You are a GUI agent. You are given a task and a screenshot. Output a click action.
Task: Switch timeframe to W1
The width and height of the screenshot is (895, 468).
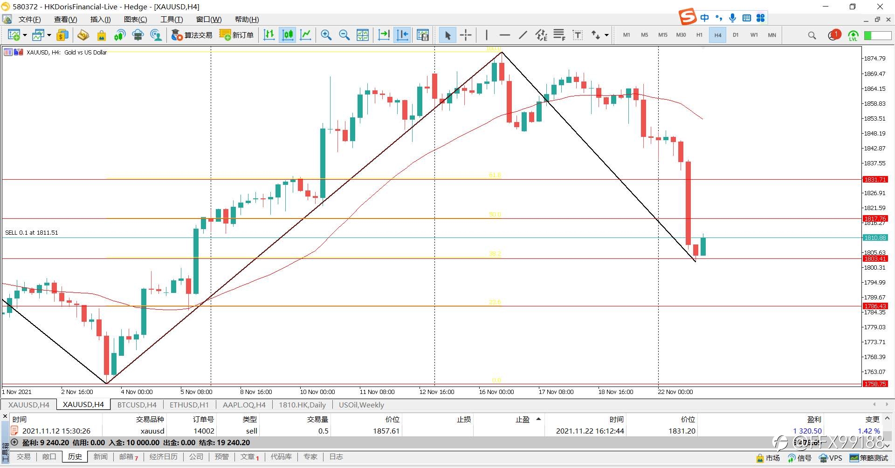[x=754, y=35]
